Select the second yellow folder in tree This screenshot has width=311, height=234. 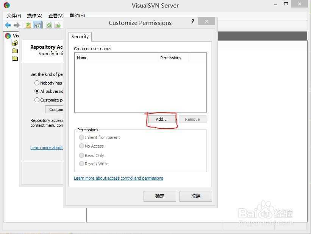point(15,58)
